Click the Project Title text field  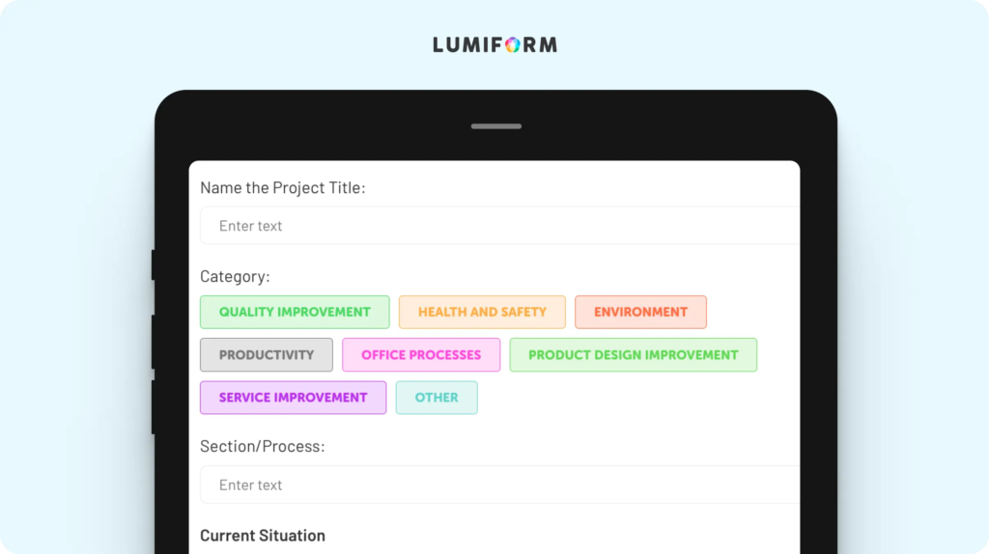pyautogui.click(x=499, y=226)
